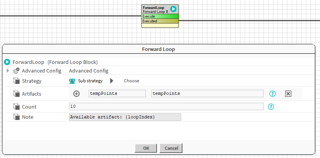This screenshot has width=320, height=158.
Task: Click the arrow next to Sub strategy
Action: (x=111, y=81)
